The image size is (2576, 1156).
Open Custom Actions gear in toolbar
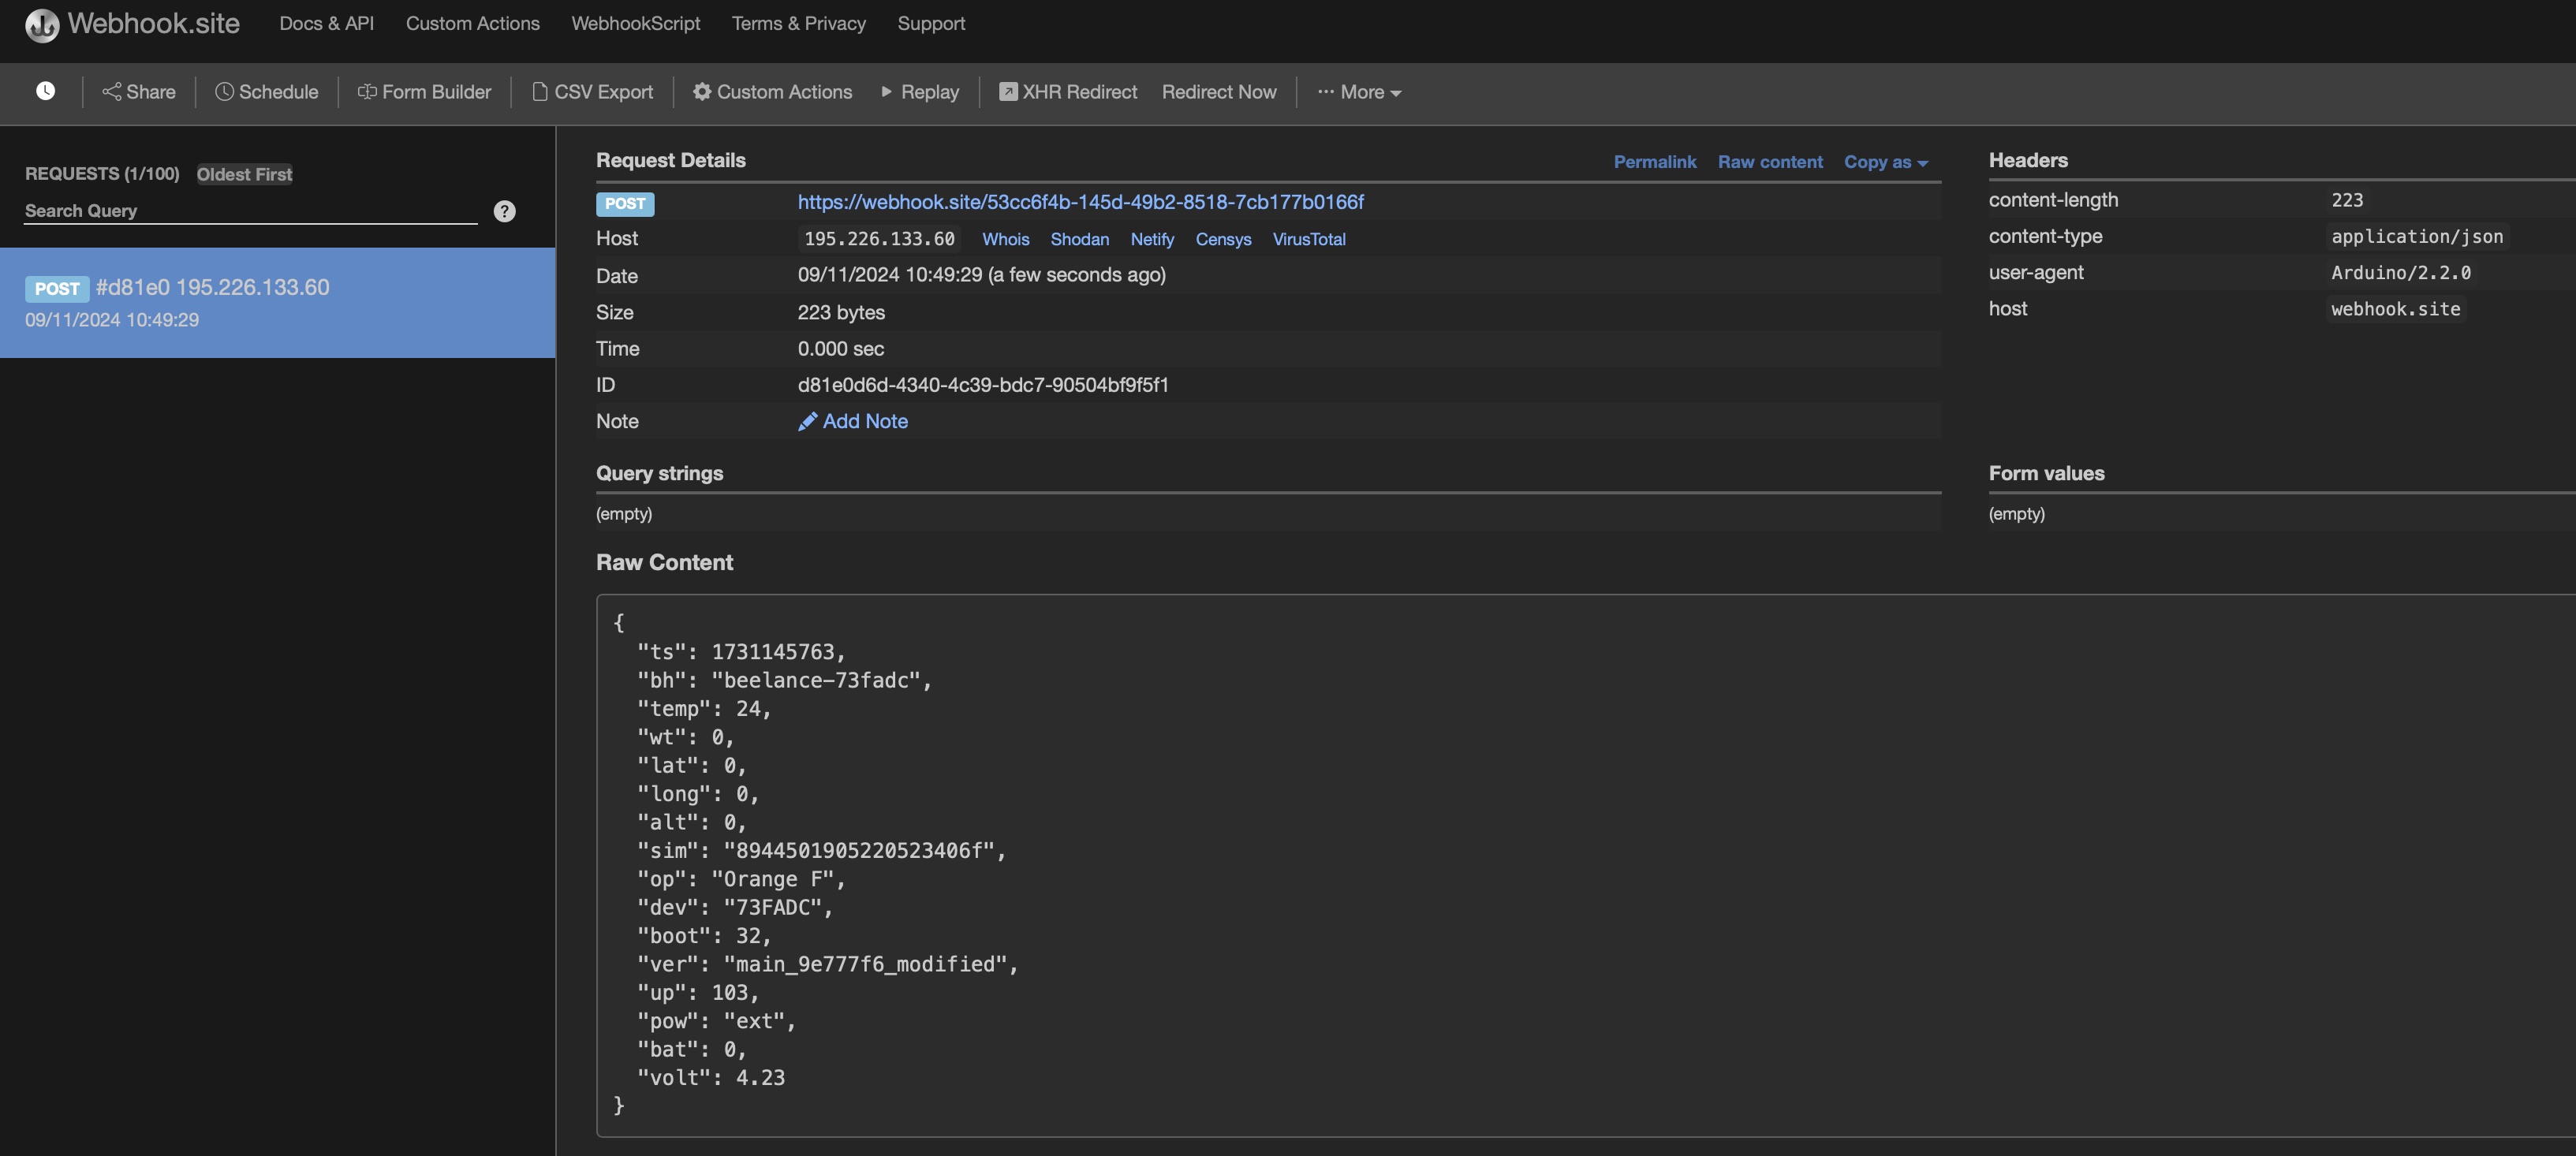coord(702,91)
